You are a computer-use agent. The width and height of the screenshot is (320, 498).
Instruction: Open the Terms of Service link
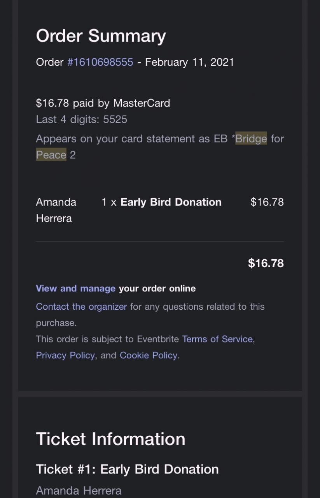tap(217, 339)
